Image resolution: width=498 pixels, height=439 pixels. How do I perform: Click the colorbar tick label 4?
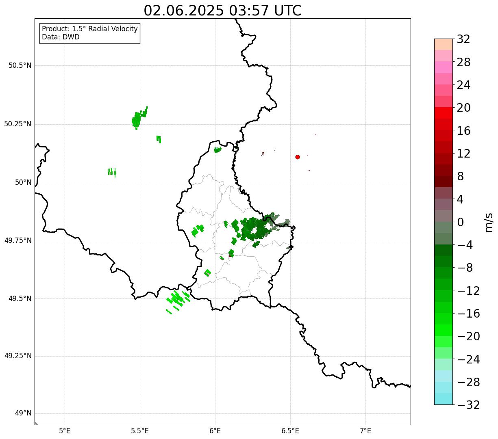(x=460, y=199)
